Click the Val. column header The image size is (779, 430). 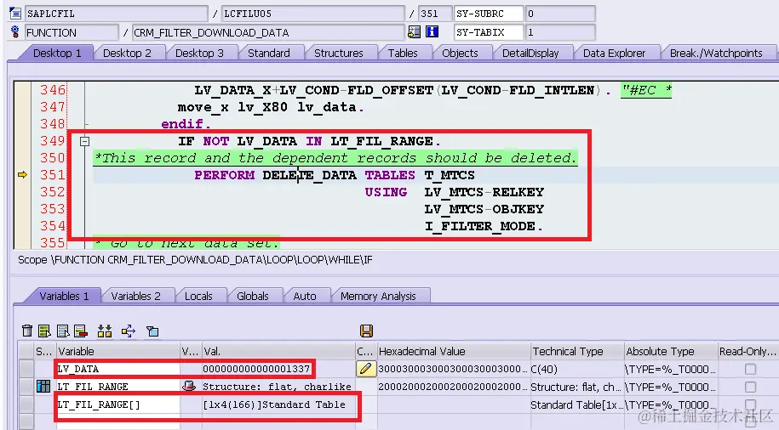(278, 351)
